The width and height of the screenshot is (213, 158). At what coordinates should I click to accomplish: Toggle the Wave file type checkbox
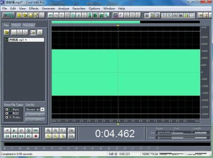coord(6,109)
